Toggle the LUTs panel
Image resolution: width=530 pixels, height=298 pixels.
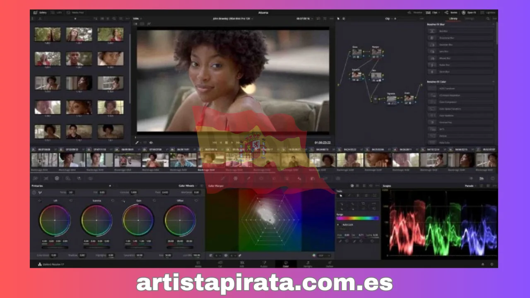coord(56,12)
